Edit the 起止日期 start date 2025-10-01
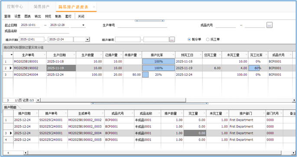This screenshot has height=157, width=297. pos(30,25)
